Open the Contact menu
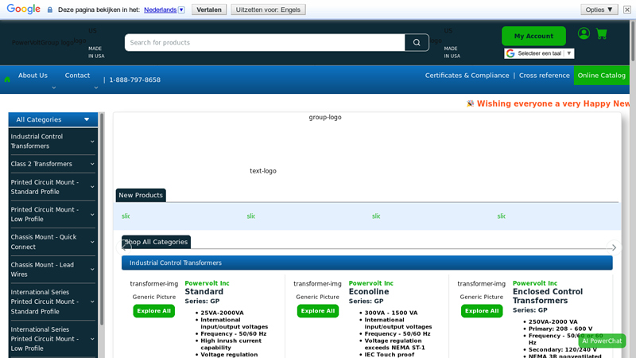The image size is (636, 358). (x=77, y=76)
